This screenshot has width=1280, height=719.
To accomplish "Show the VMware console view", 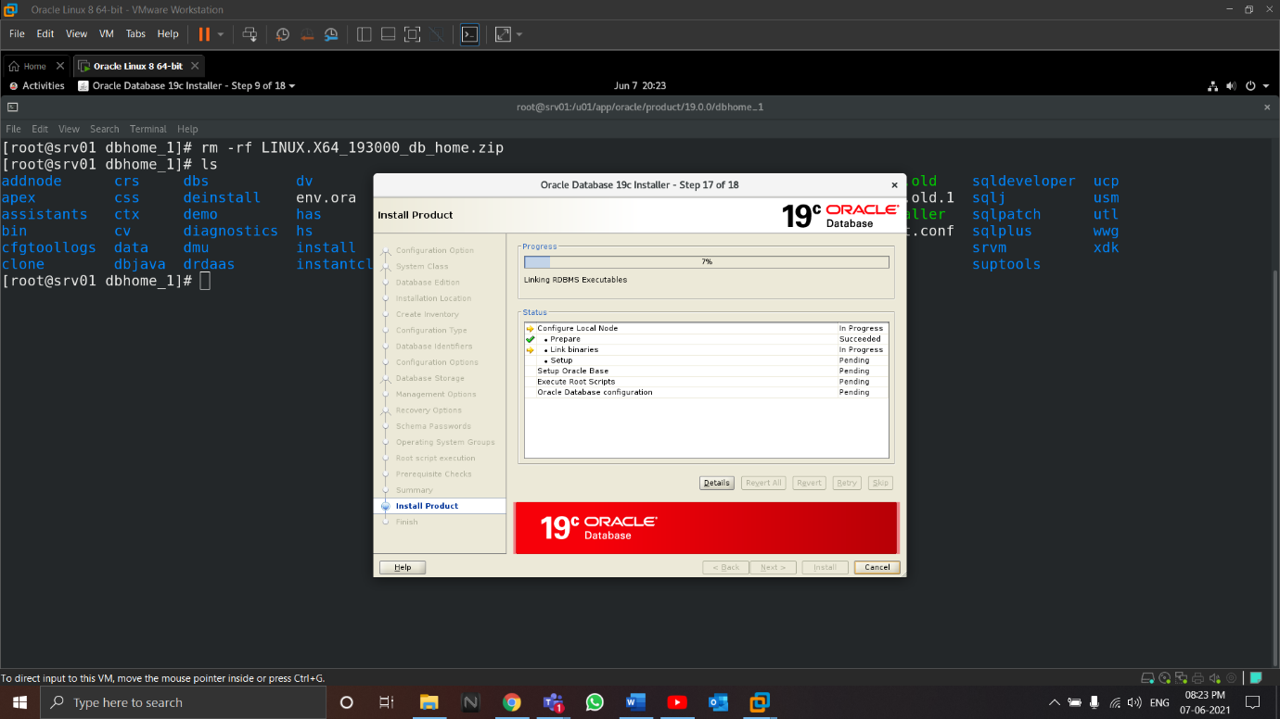I will (x=470, y=34).
